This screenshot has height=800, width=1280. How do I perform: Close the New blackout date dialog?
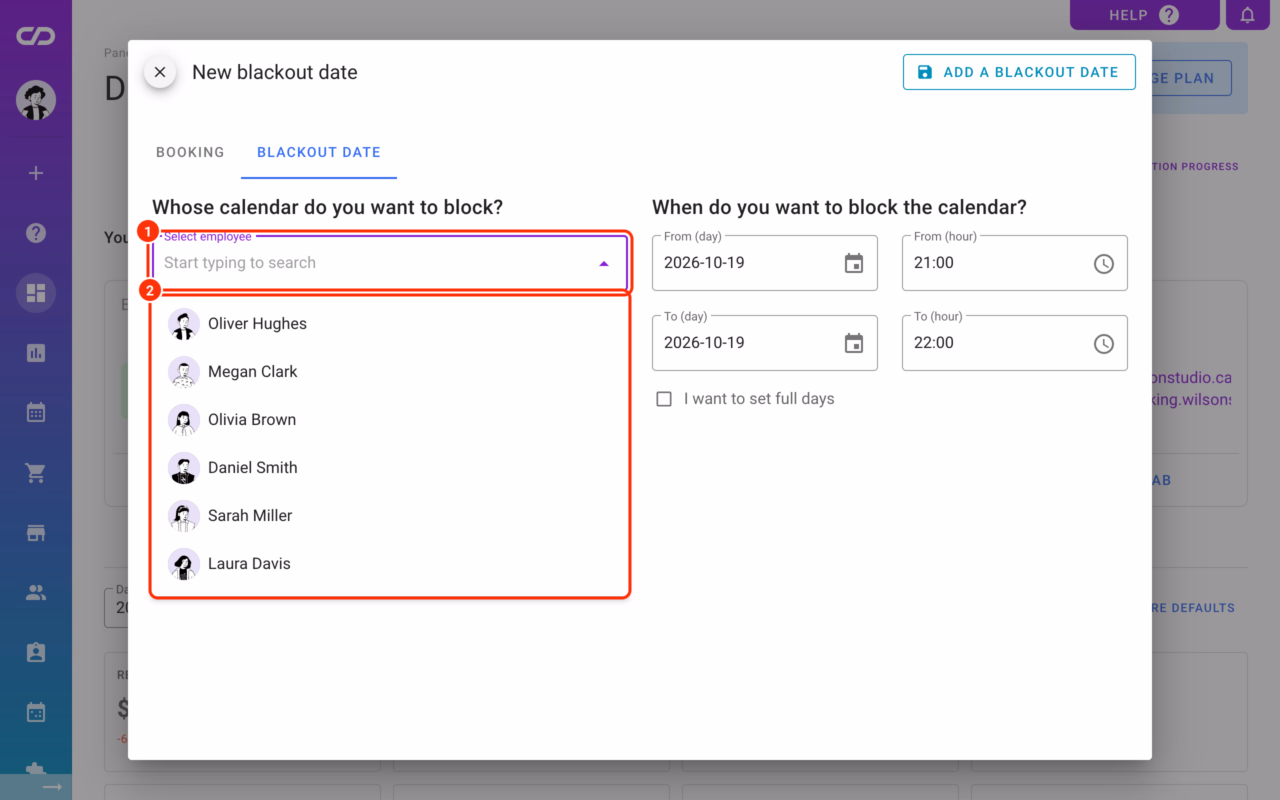[x=159, y=72]
